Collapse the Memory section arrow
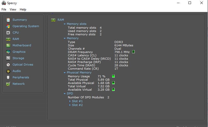 pos(65,38)
